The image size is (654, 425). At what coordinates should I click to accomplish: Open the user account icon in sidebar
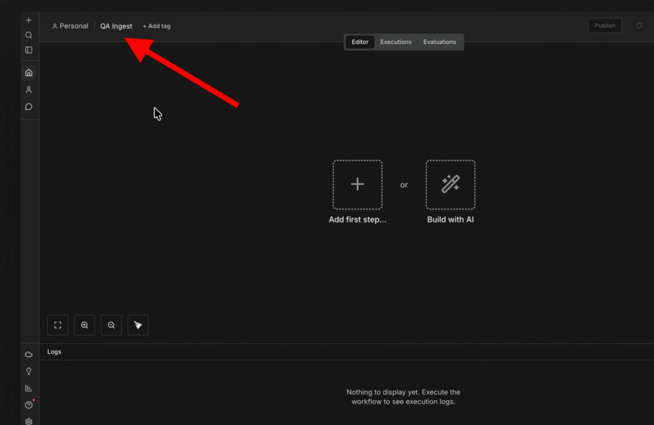[29, 89]
